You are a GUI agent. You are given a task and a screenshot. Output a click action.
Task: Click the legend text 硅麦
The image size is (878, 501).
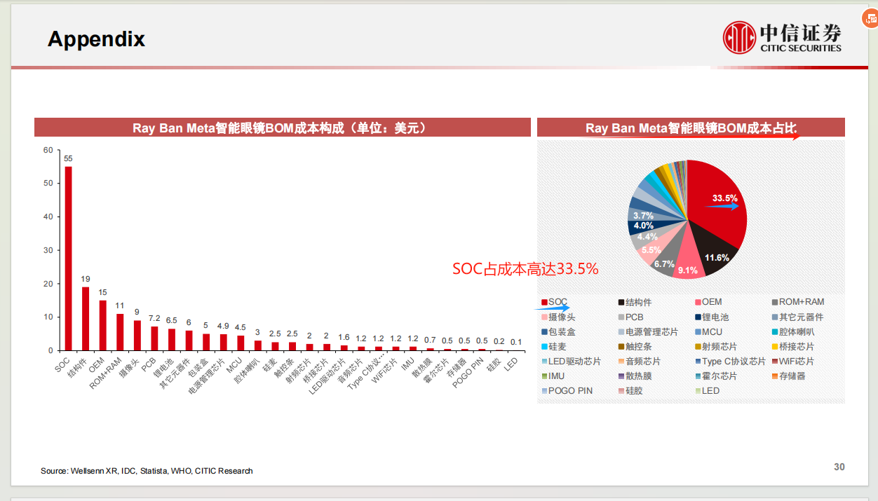coord(558,347)
